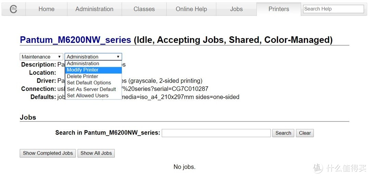Pick Set Default Options entry
The height and width of the screenshot is (177, 370).
[89, 83]
